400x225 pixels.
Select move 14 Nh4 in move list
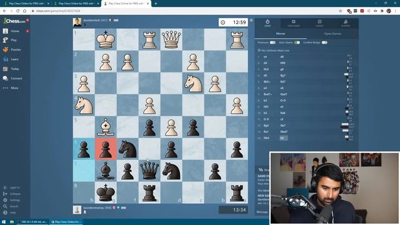[x=266, y=138]
